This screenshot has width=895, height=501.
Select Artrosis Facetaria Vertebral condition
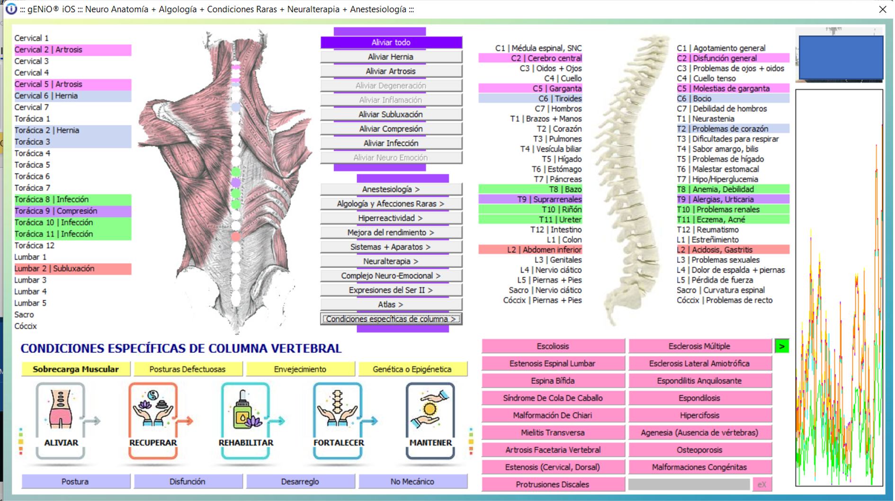click(553, 450)
